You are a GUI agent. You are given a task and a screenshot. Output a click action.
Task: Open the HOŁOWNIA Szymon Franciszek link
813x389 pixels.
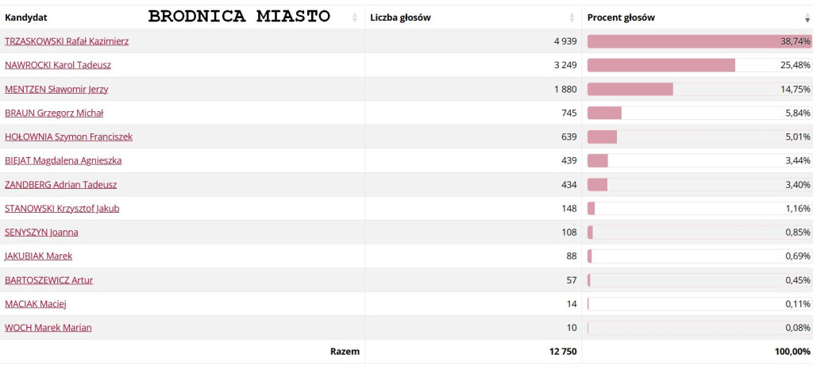[68, 137]
